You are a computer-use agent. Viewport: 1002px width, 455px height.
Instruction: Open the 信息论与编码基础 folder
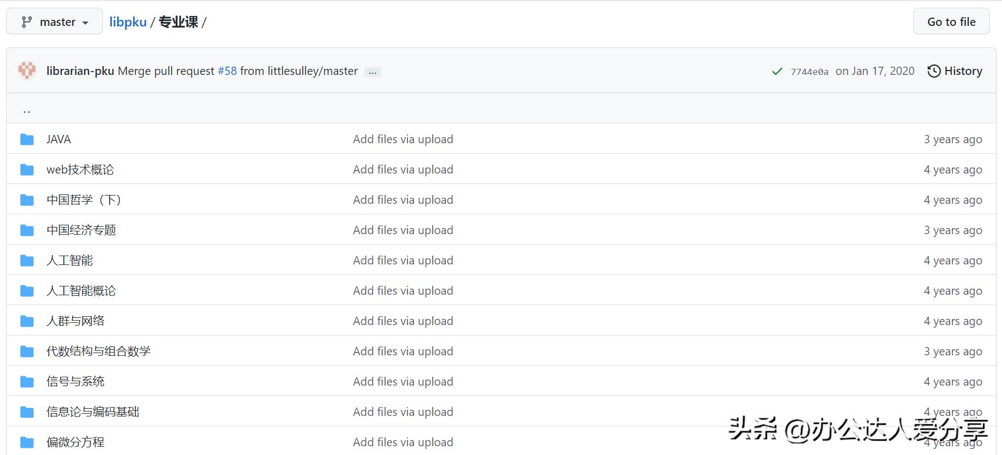pyautogui.click(x=93, y=412)
